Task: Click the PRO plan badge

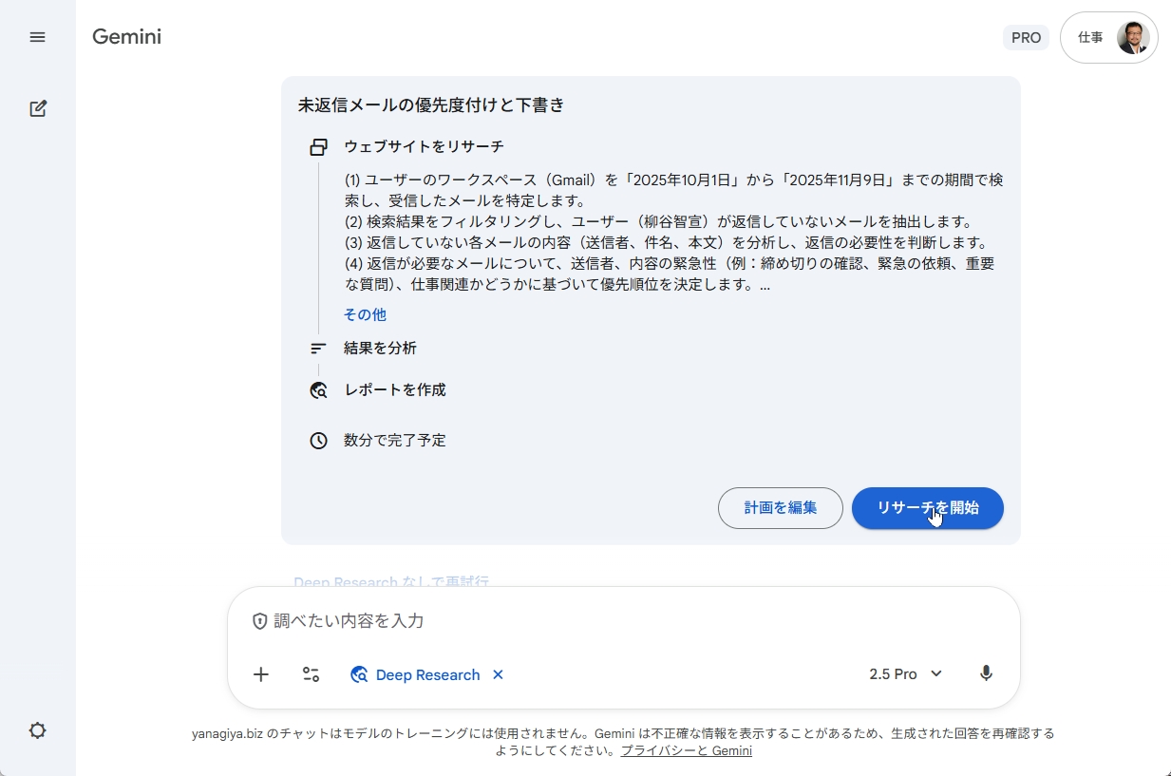Action: click(1026, 38)
